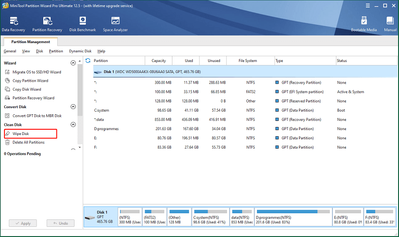
Task: Open the Disk menu
Action: point(39,51)
